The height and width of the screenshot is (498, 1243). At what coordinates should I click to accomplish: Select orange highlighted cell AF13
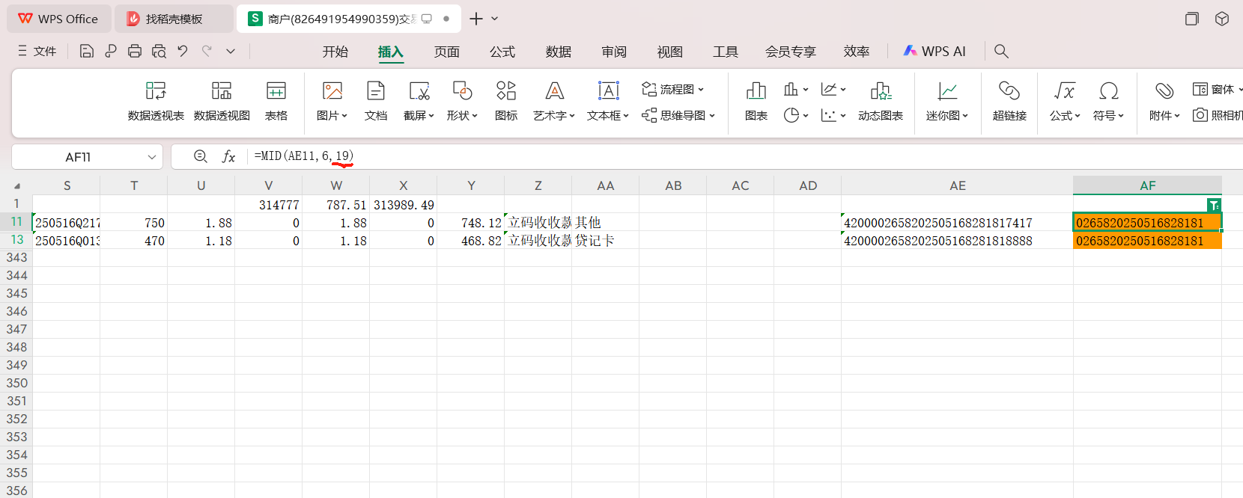click(1146, 241)
